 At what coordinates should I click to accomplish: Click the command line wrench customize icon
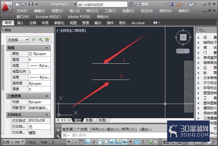click(x=58, y=136)
